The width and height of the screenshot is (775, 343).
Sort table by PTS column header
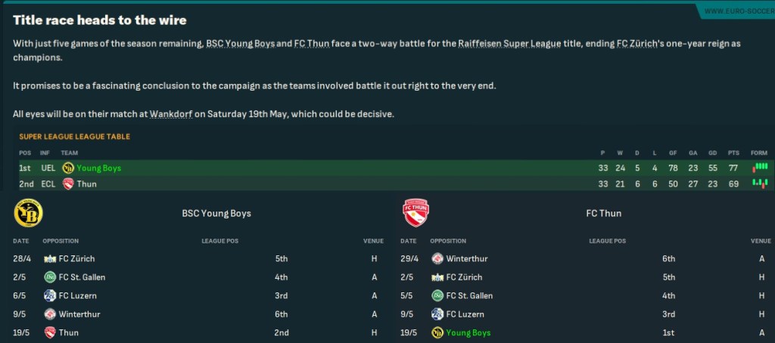click(733, 153)
